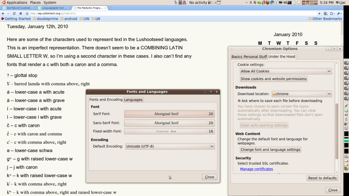Reload the current page
This screenshot has height=196, width=349.
coord(15,13)
